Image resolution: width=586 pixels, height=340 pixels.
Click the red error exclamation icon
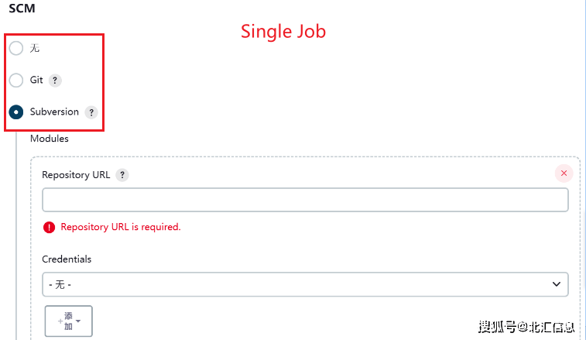tap(49, 227)
